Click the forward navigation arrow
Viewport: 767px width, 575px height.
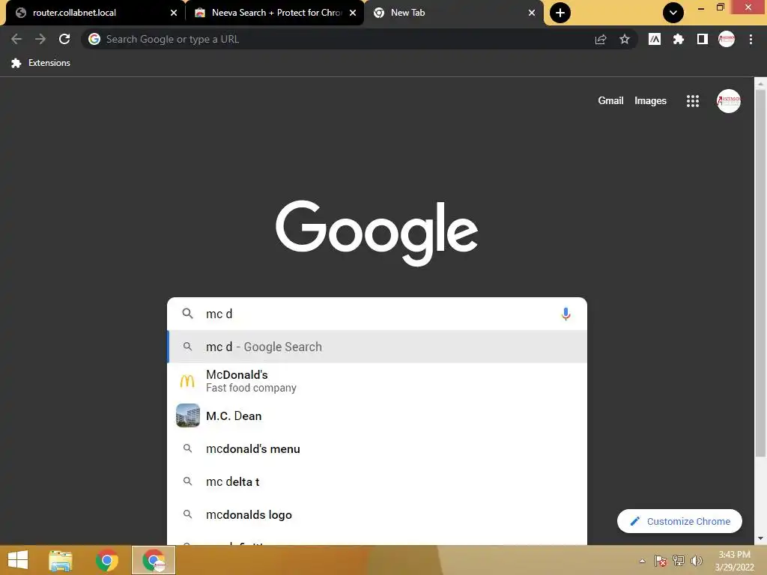click(40, 39)
